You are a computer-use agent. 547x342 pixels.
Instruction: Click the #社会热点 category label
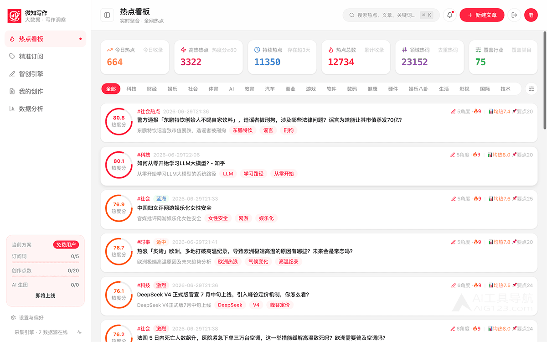149,111
